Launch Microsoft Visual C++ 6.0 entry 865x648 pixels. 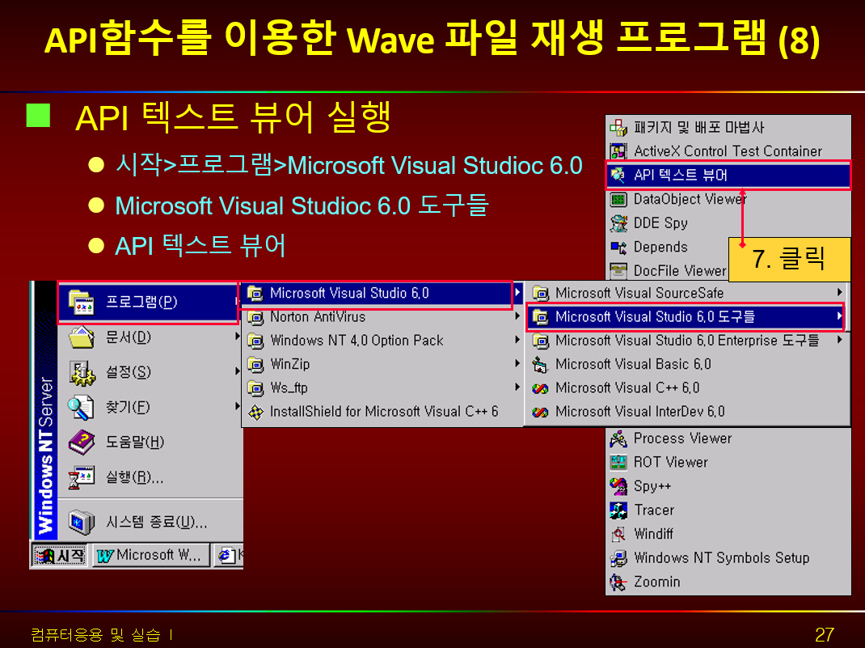point(686,388)
